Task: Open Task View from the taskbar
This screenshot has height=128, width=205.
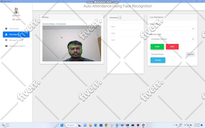Action: [80, 125]
